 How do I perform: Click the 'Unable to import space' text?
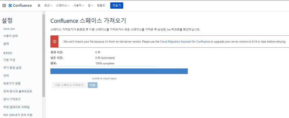(104, 79)
